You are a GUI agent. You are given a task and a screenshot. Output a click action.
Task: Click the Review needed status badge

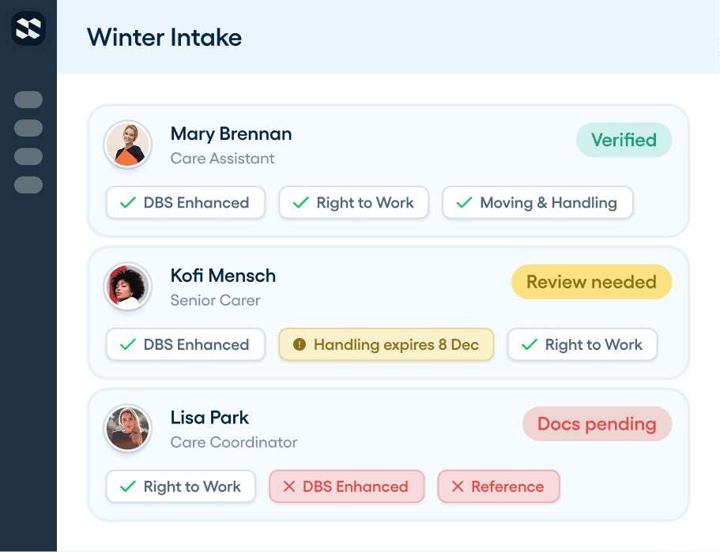[x=591, y=282]
